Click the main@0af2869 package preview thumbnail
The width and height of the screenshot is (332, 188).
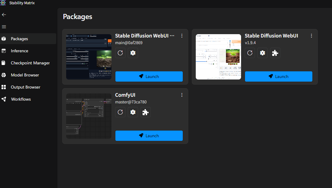89,57
